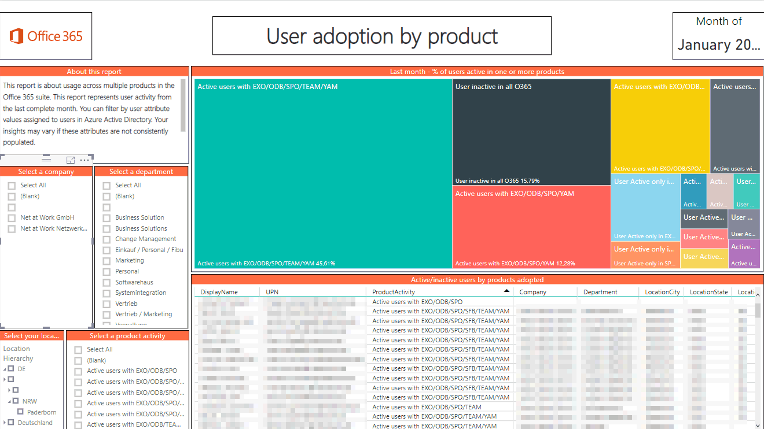Filter by Personal department checkbox
This screenshot has width=764, height=429.
tap(106, 272)
